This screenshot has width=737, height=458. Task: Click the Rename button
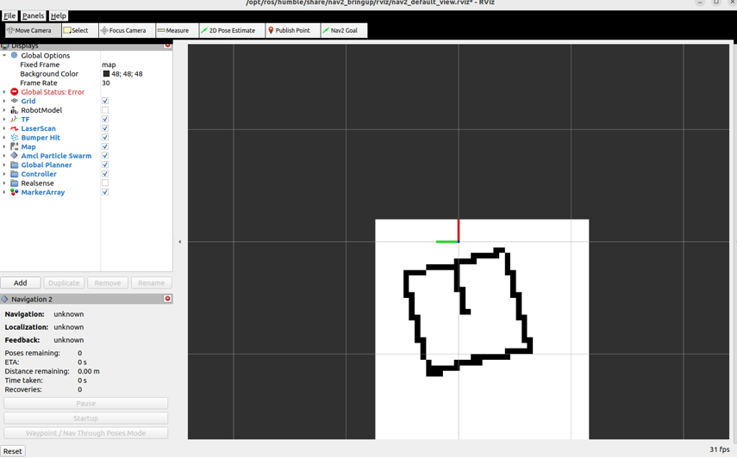(x=152, y=283)
